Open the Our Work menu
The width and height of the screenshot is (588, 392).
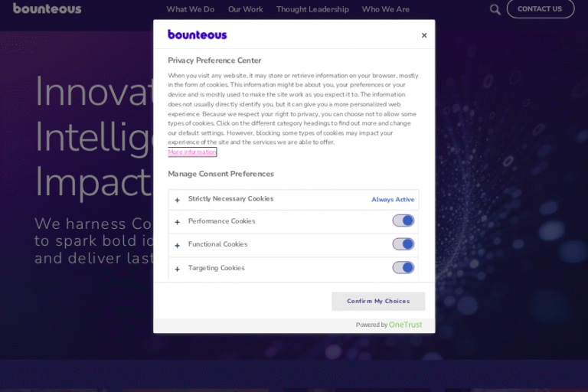246,9
